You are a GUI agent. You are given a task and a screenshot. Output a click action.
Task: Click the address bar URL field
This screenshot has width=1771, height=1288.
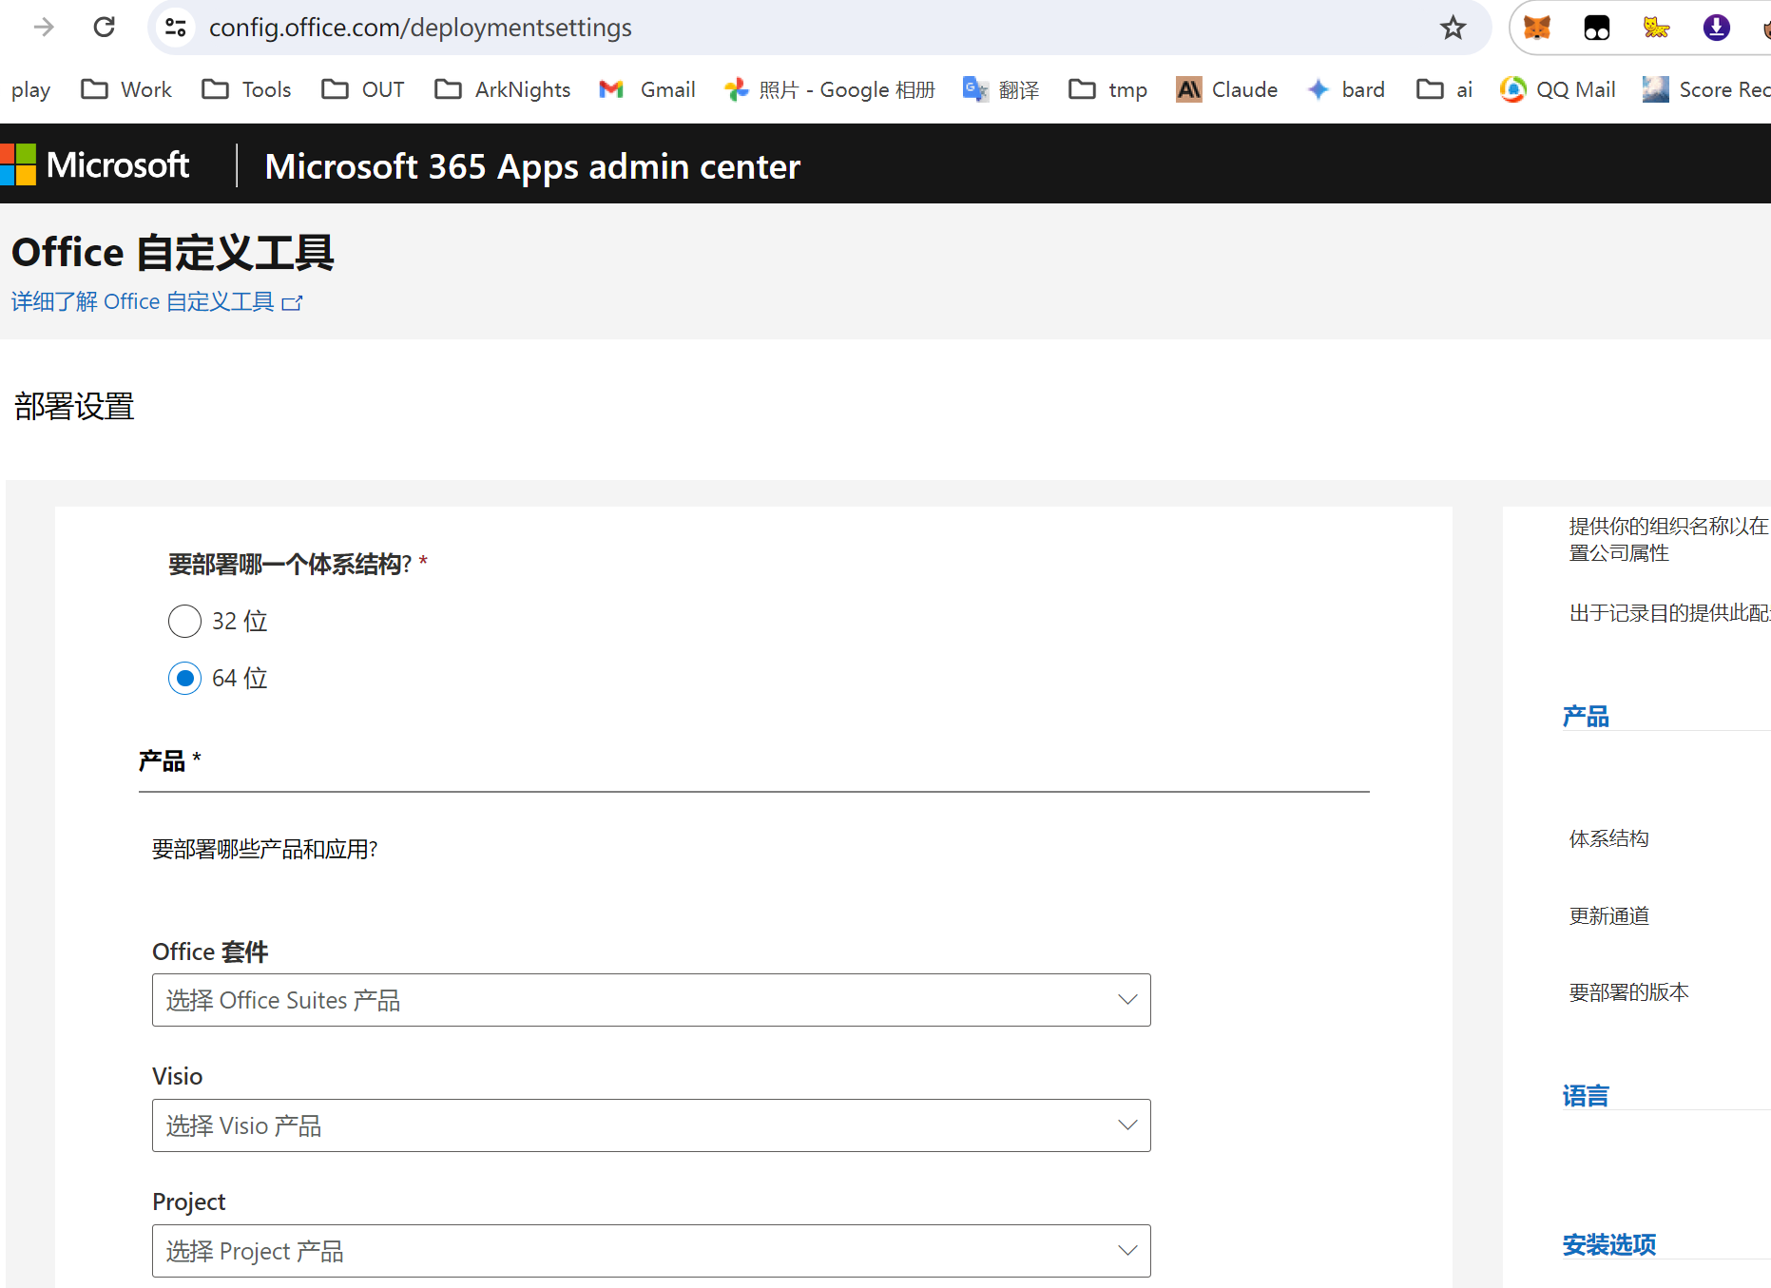[x=818, y=28]
